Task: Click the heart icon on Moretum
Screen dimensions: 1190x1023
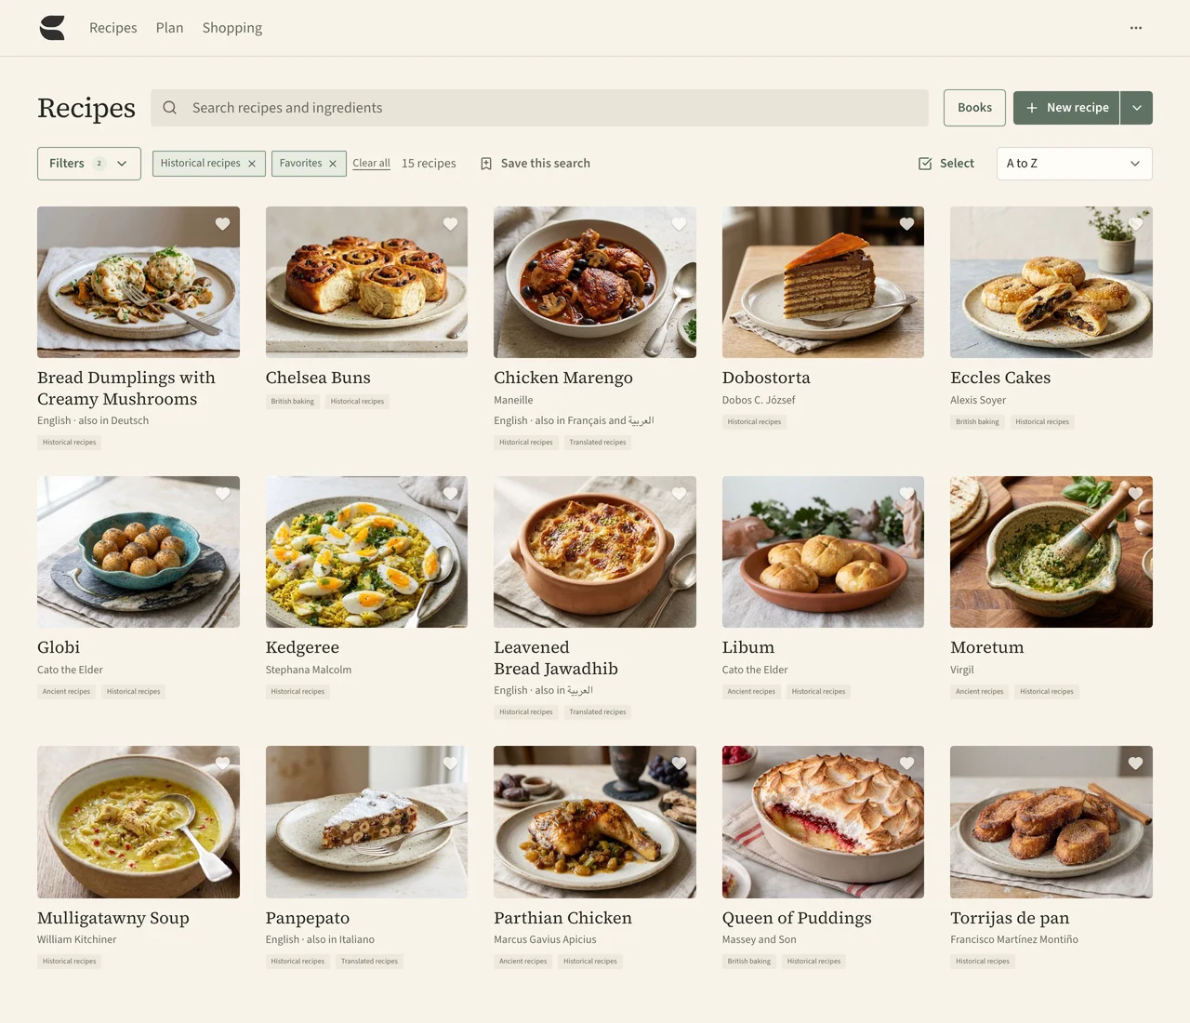Action: (x=1135, y=494)
